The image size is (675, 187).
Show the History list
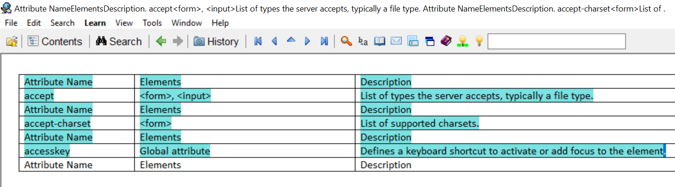pos(216,41)
